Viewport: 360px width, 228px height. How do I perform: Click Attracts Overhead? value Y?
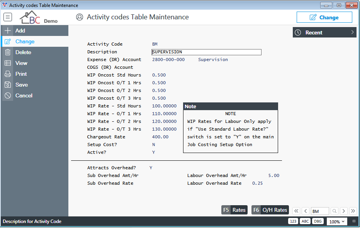pos(151,168)
